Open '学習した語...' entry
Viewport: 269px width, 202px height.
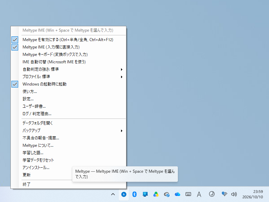[69, 153]
